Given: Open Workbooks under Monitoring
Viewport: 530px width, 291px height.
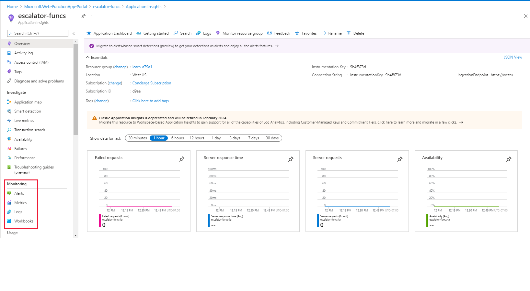Looking at the screenshot, I should pos(24,221).
